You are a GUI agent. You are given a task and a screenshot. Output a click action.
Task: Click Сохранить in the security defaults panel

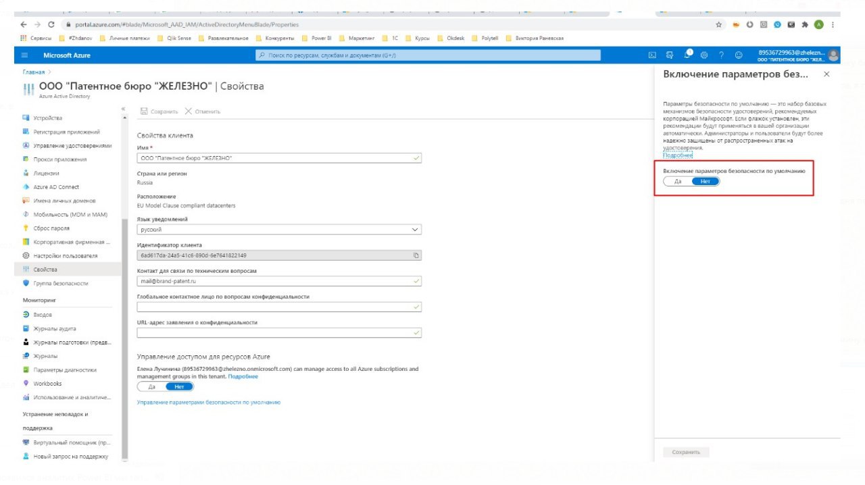coord(686,452)
